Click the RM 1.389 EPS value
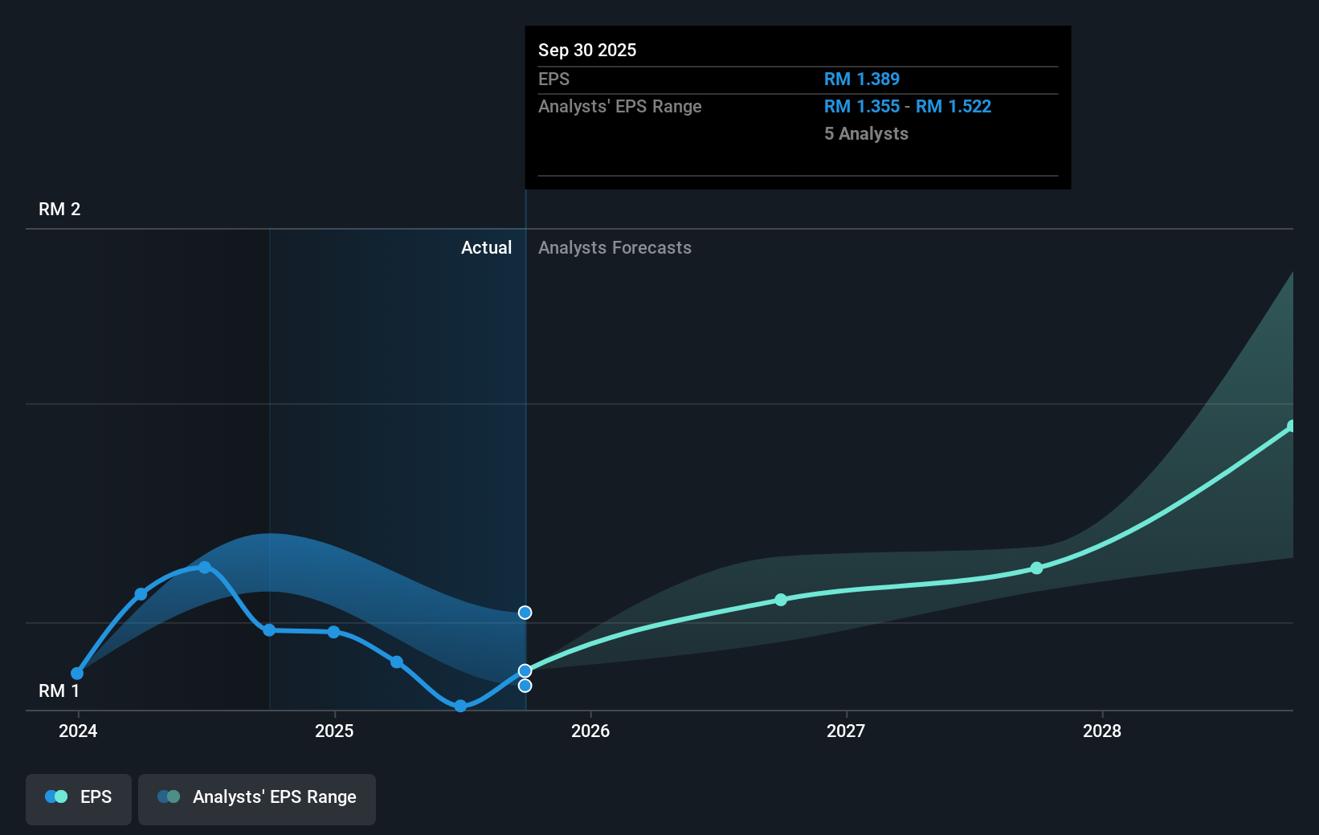The width and height of the screenshot is (1319, 835). (862, 79)
